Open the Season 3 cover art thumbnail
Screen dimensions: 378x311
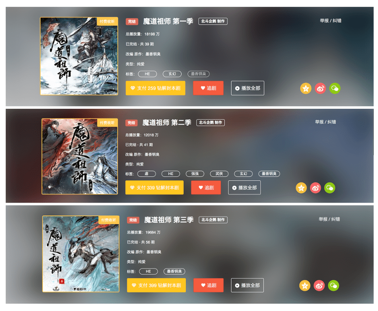coord(81,254)
